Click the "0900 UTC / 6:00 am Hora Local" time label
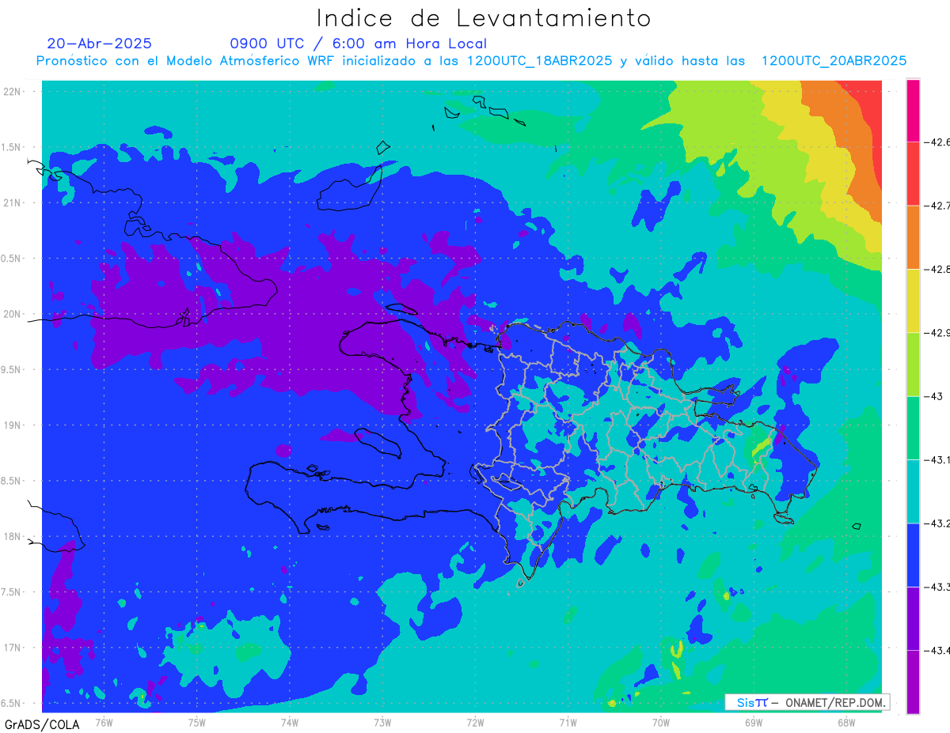950x733 pixels. tap(358, 44)
